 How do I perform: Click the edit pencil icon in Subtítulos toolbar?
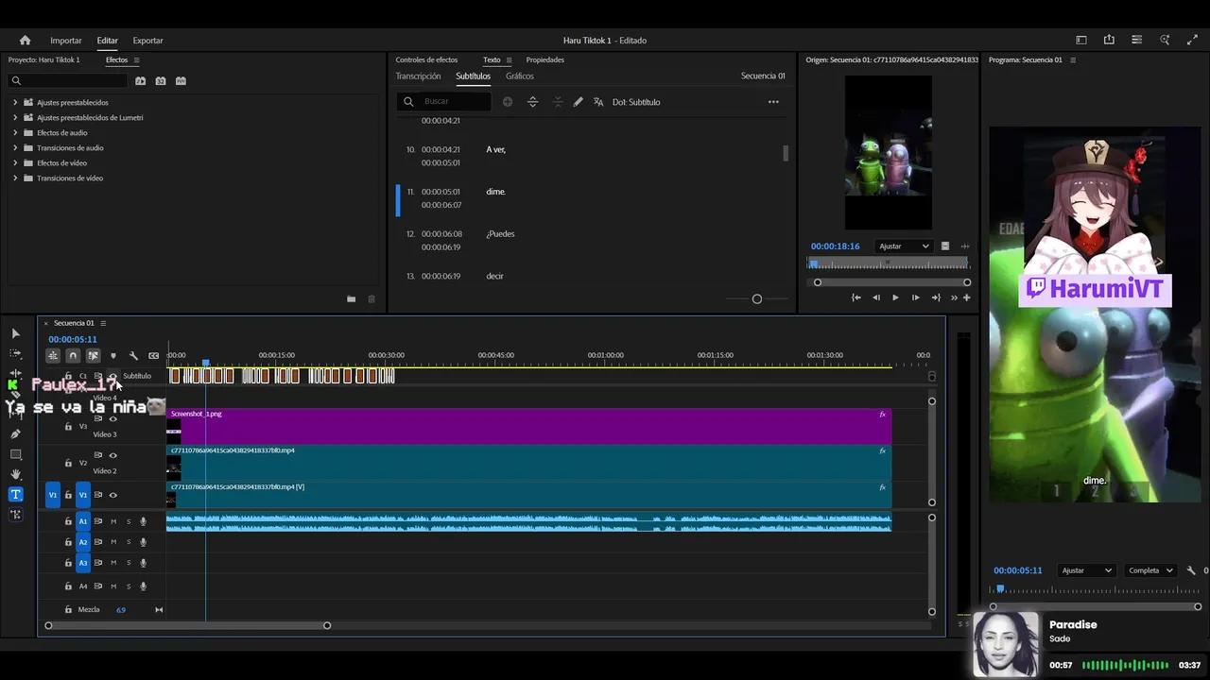(x=578, y=102)
